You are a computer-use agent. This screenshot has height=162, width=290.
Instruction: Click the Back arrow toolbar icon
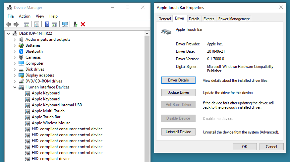point(9,24)
